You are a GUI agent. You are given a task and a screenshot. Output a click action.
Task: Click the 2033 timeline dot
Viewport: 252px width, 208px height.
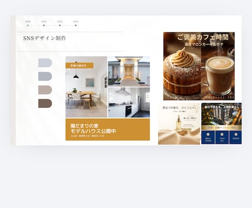tap(76, 25)
